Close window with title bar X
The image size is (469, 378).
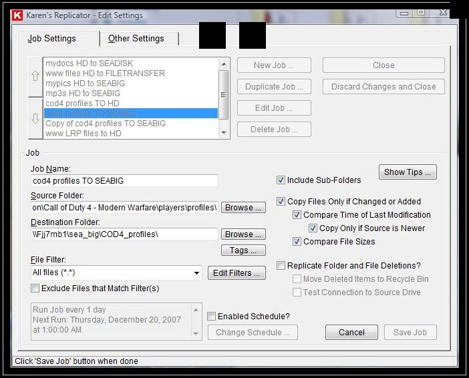[443, 13]
